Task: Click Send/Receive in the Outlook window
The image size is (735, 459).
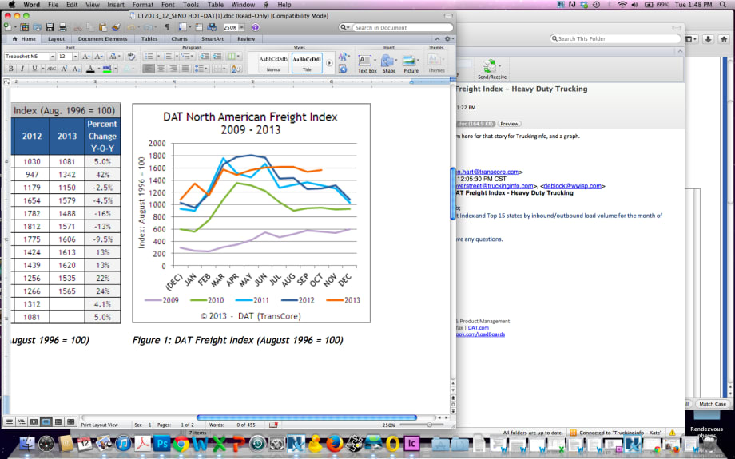Action: coord(491,69)
